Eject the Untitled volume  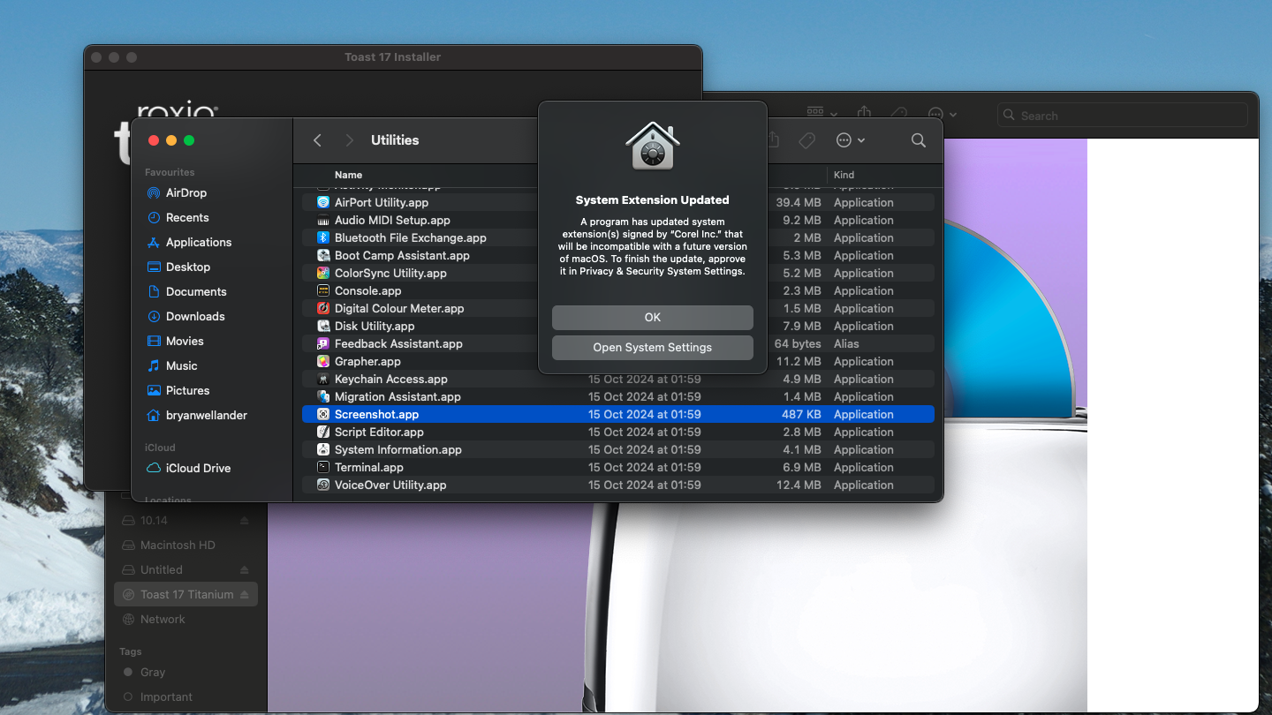click(245, 570)
